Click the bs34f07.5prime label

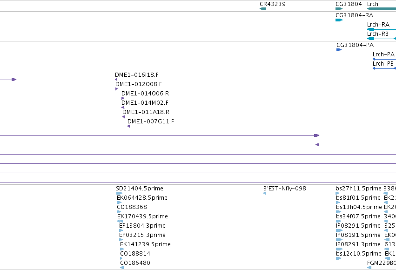point(358,216)
